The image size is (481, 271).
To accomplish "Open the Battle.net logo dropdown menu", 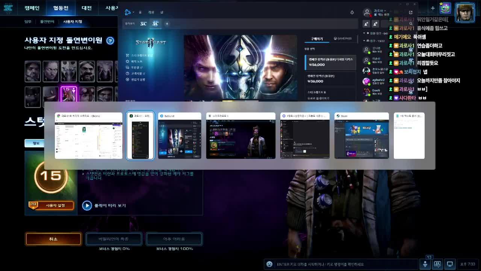I will 129,12.
